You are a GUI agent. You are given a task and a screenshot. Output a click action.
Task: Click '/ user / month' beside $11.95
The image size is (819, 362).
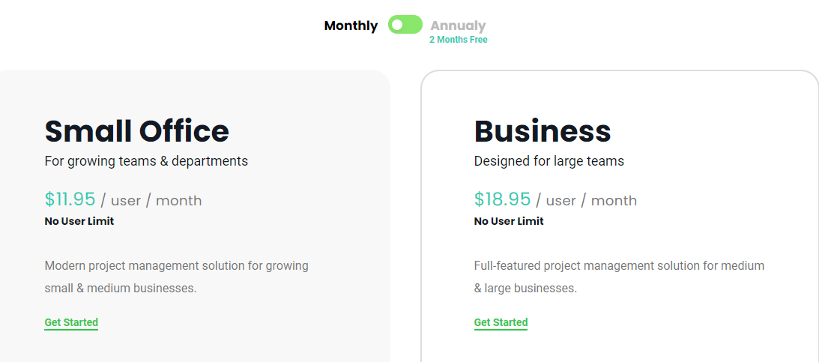coord(151,201)
